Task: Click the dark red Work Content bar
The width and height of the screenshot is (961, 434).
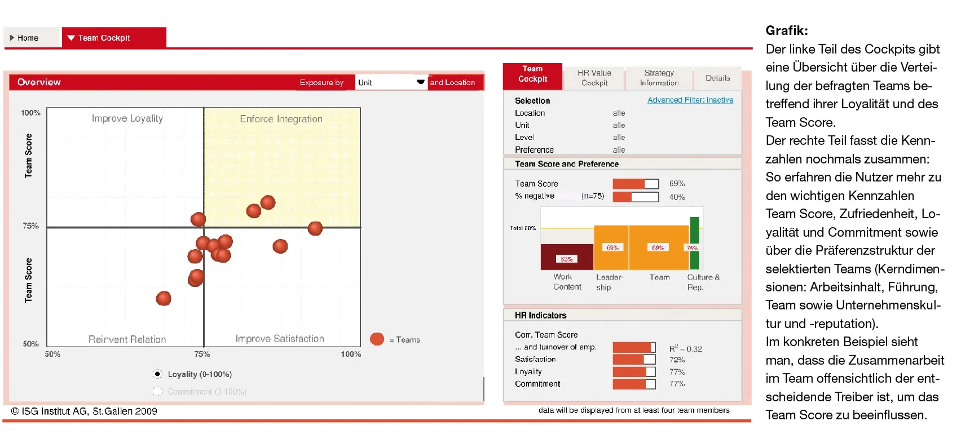Action: 567,257
